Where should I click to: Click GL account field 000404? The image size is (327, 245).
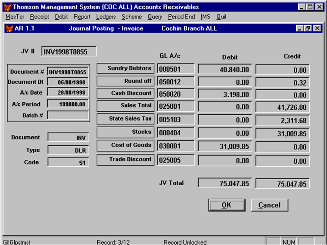[x=176, y=132]
